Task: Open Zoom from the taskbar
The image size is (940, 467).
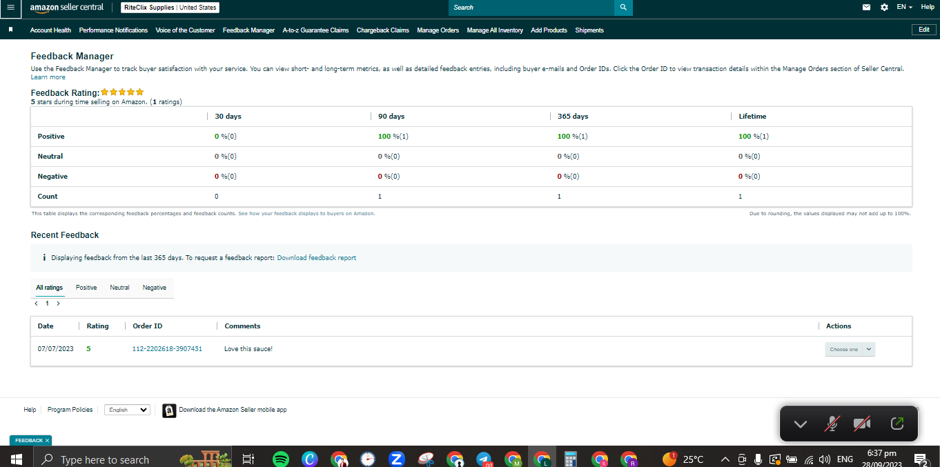Action: point(396,459)
